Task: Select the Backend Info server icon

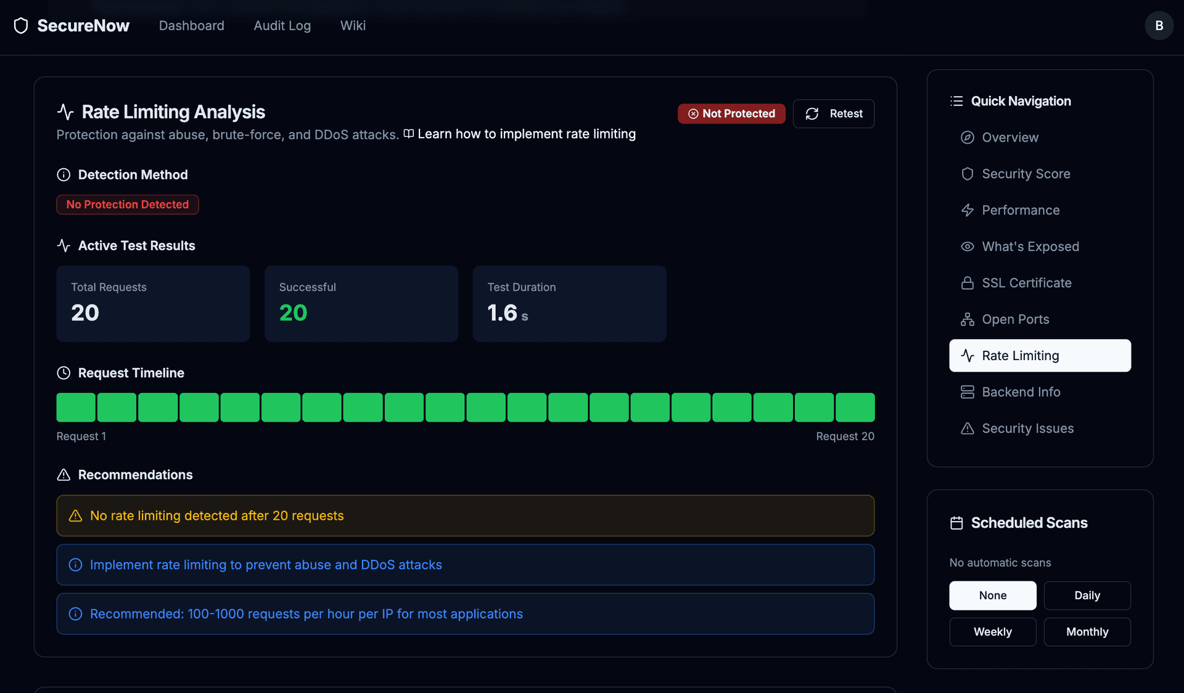Action: click(967, 392)
